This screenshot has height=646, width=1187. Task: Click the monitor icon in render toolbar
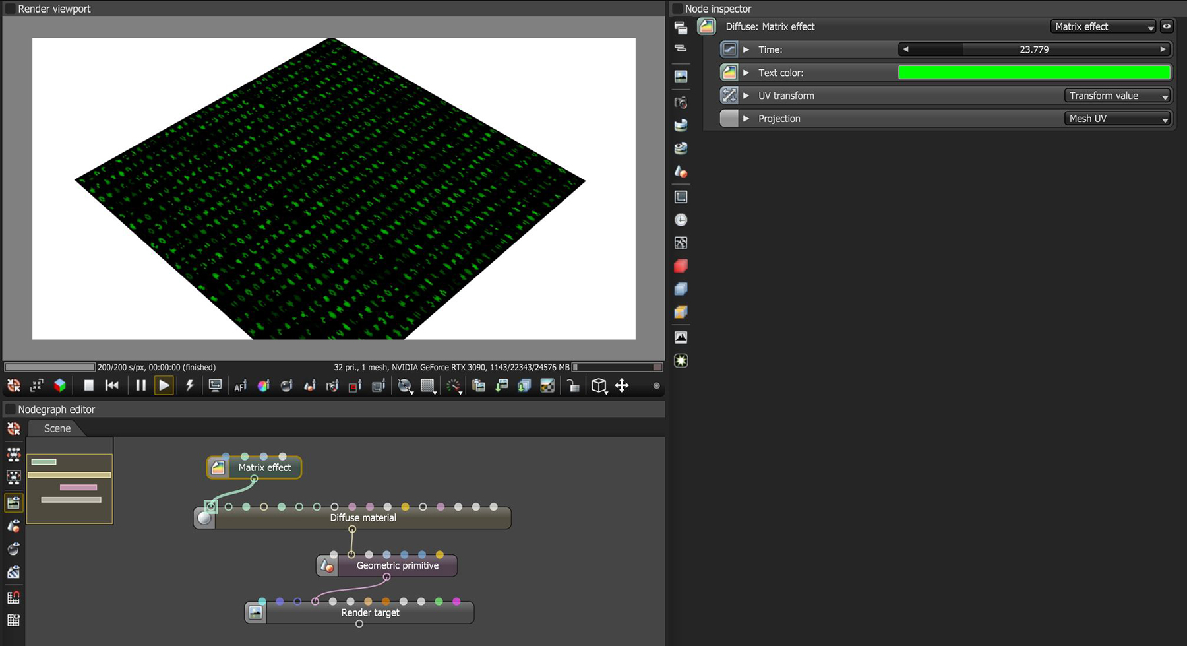215,385
